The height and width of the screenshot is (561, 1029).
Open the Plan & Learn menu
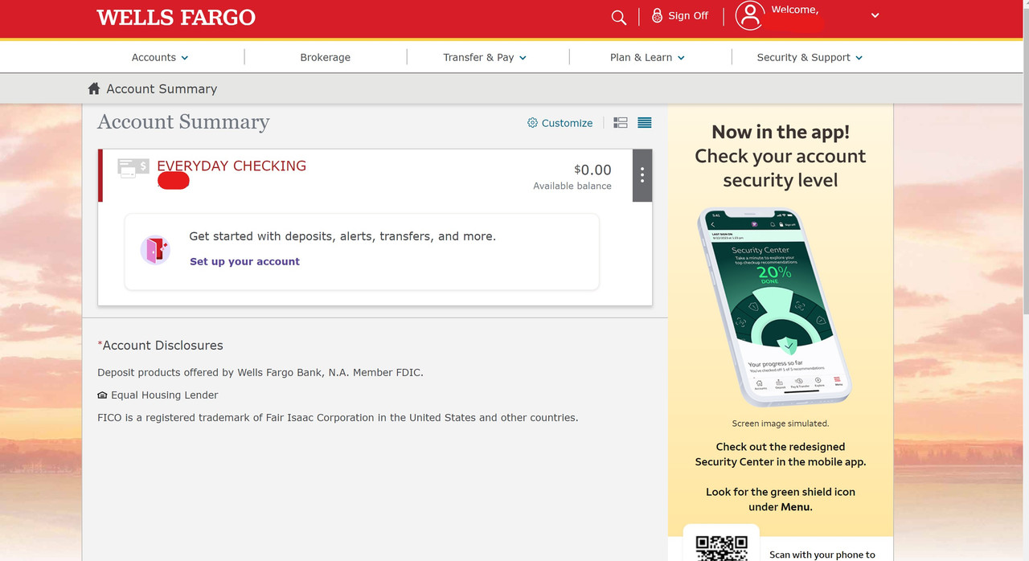[x=647, y=57]
